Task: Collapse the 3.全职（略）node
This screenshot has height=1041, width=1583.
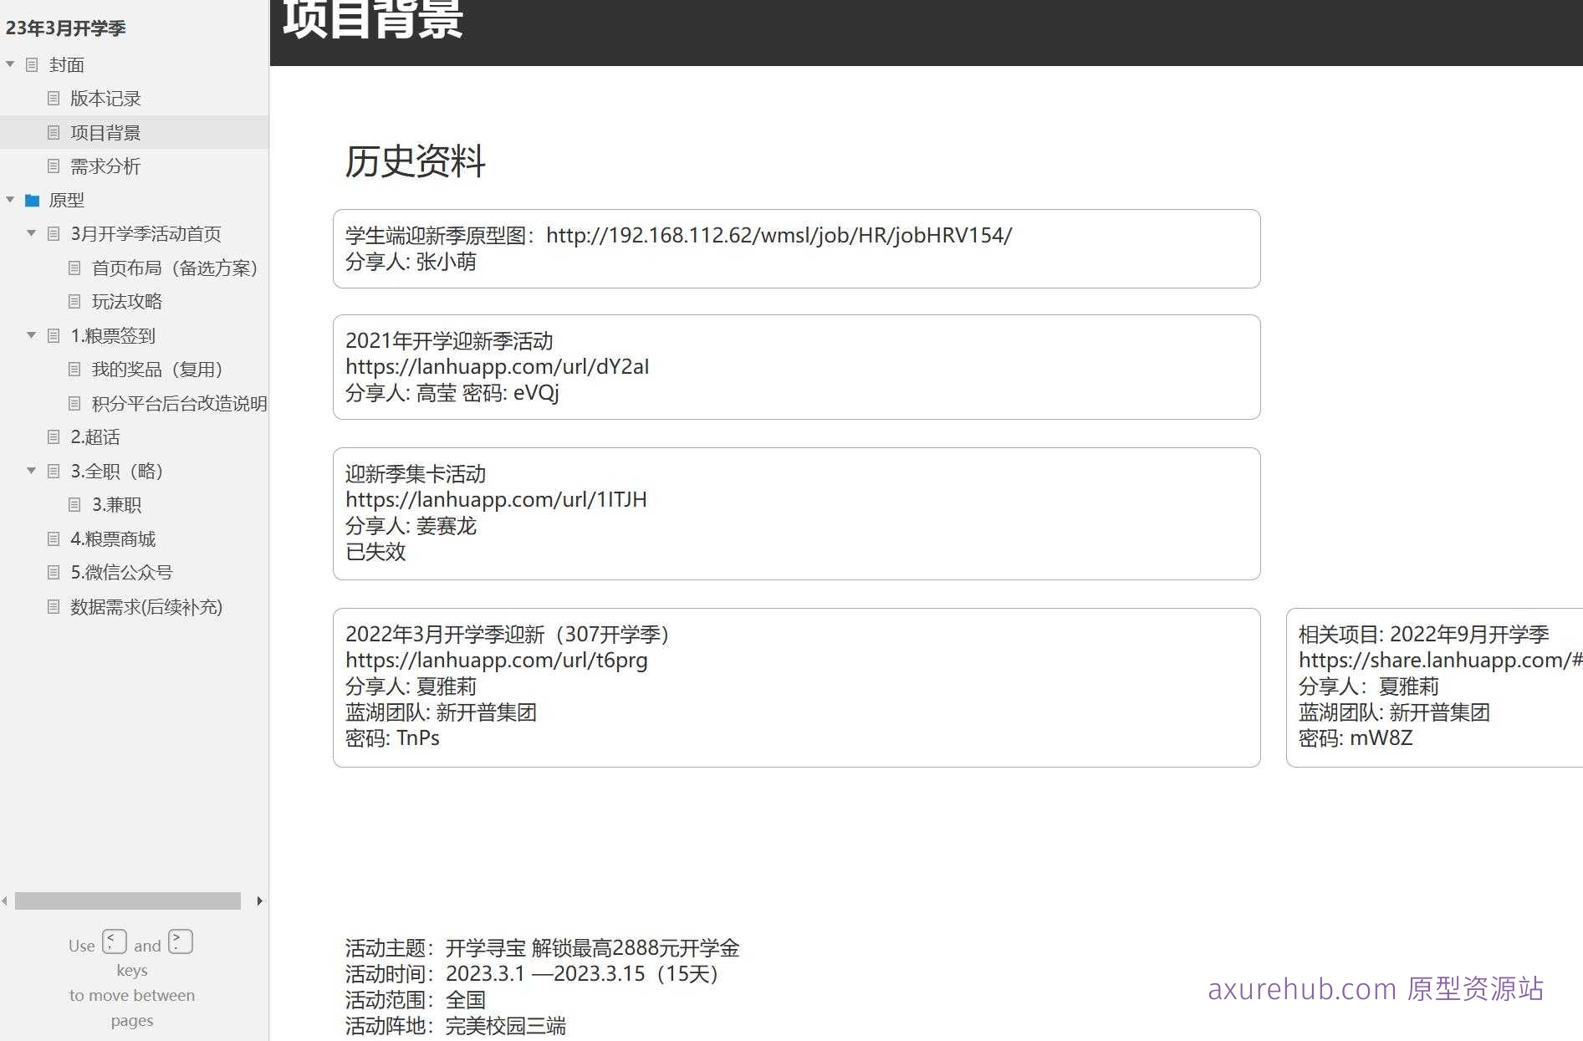Action: pos(31,471)
